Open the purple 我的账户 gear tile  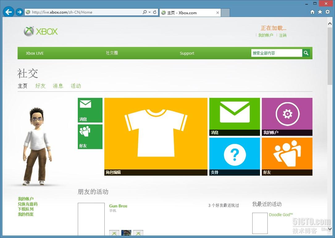click(x=287, y=117)
